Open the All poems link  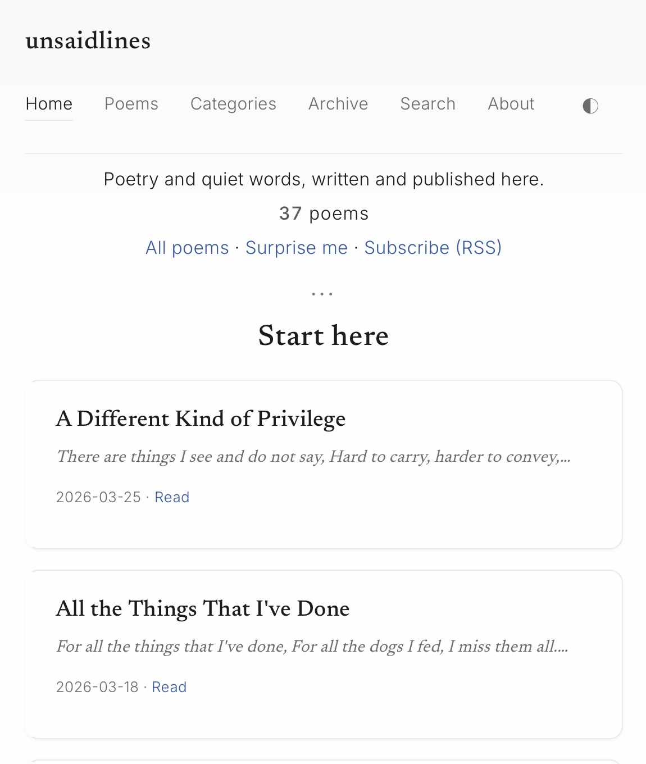[187, 248]
